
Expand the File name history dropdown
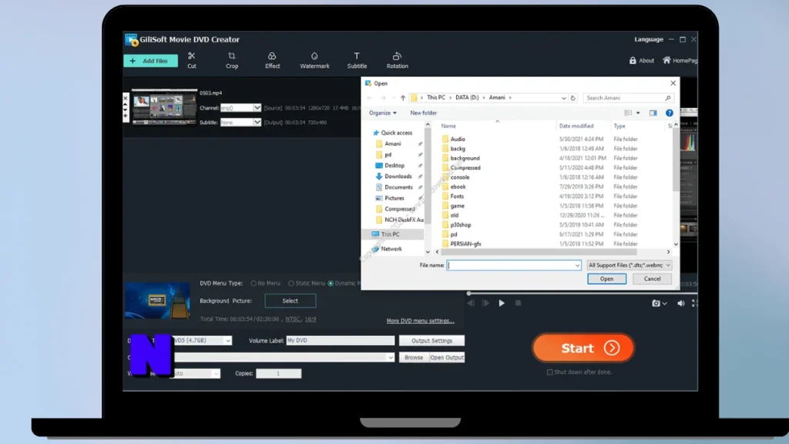click(576, 265)
